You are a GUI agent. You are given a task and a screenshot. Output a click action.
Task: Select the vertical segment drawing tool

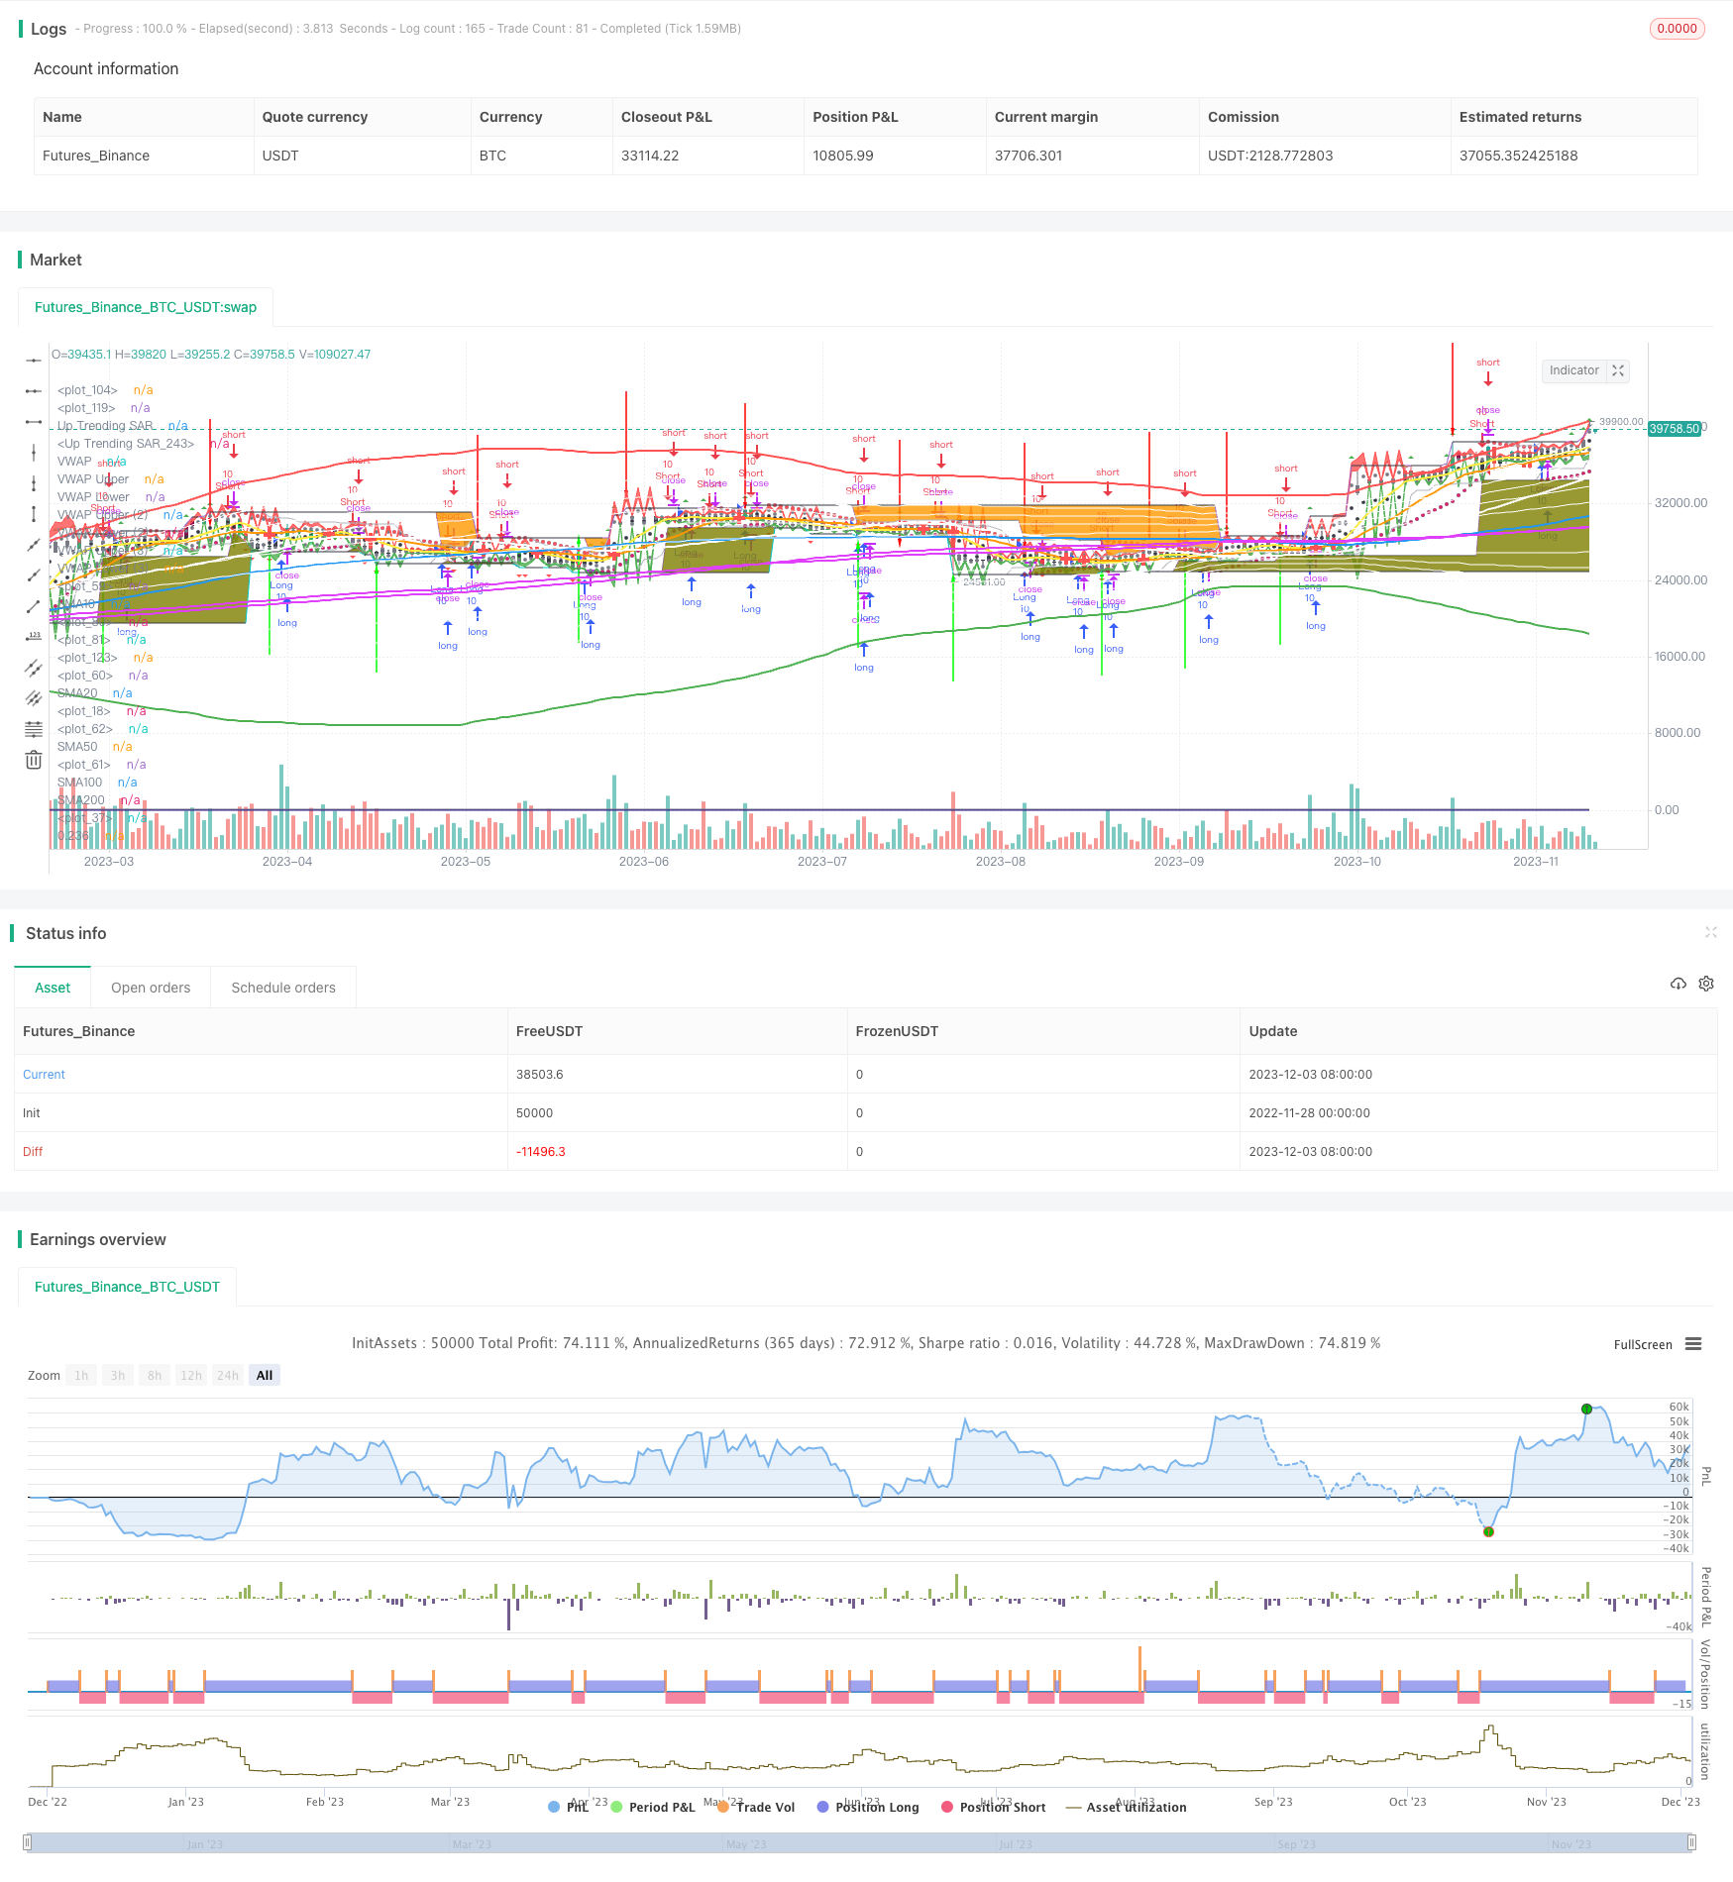pyautogui.click(x=34, y=514)
